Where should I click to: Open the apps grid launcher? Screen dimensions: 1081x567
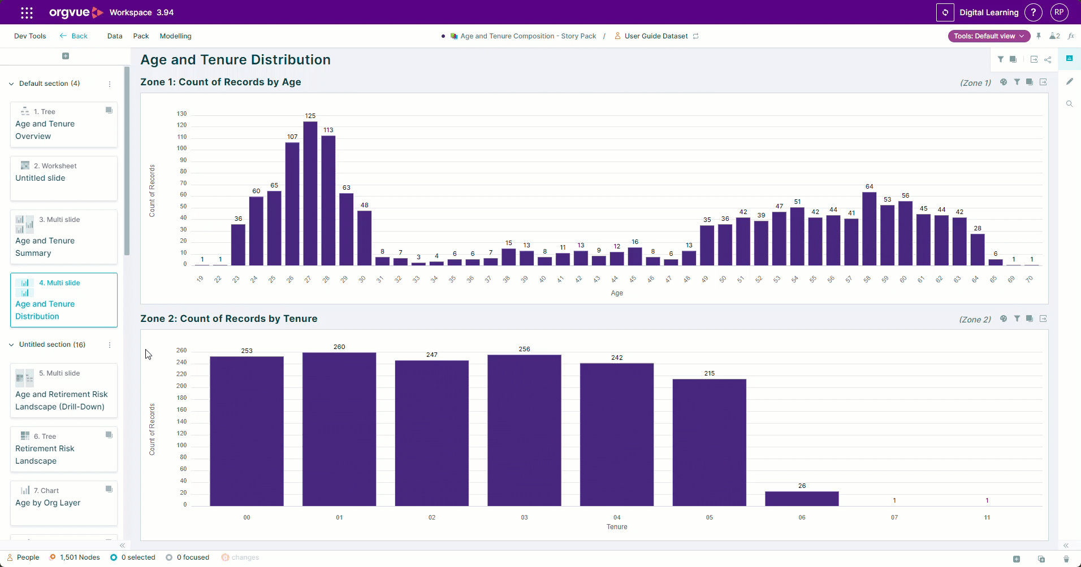[x=27, y=12]
